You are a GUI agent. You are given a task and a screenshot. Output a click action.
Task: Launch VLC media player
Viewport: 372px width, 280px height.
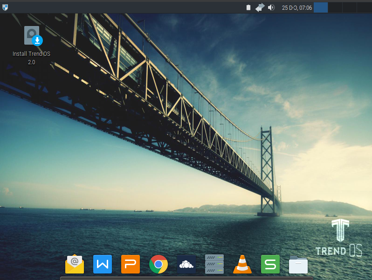tap(242, 264)
